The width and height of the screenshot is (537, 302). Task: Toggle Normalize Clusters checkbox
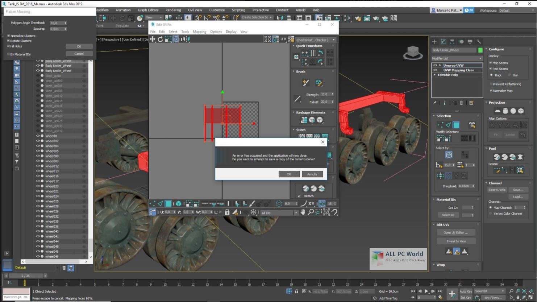pyautogui.click(x=8, y=36)
